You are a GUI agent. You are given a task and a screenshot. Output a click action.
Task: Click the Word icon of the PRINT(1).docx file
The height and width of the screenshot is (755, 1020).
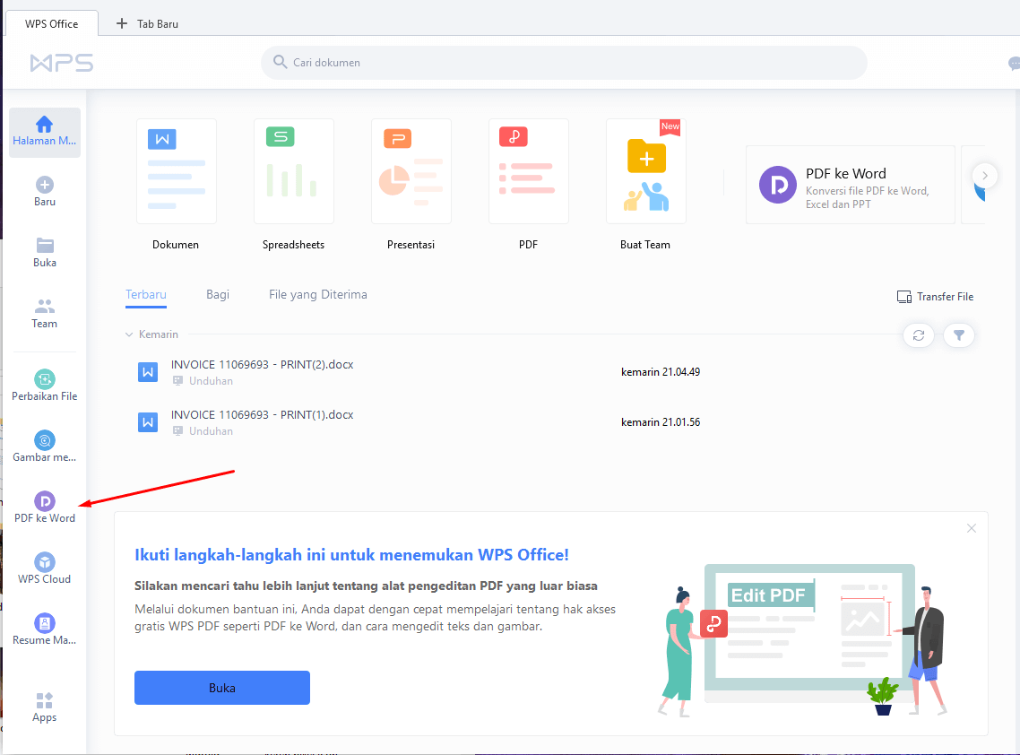148,422
